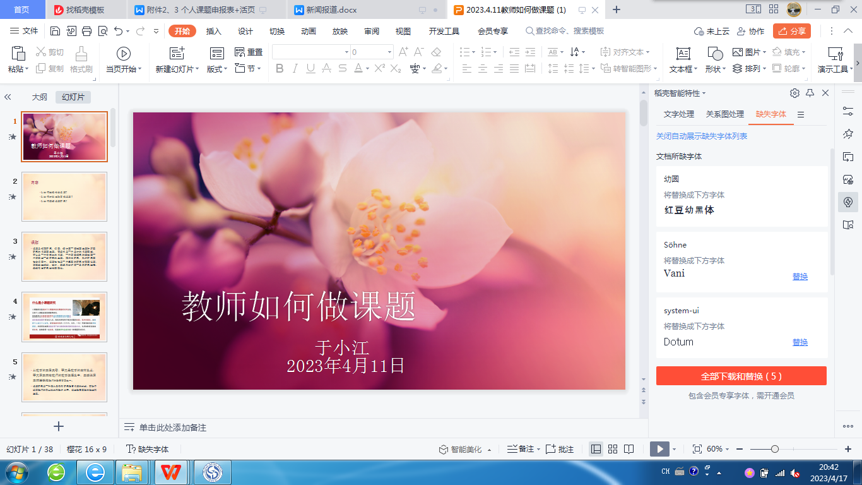This screenshot has width=862, height=485.
Task: Open the layout (版式) dropdown
Action: coord(217,69)
